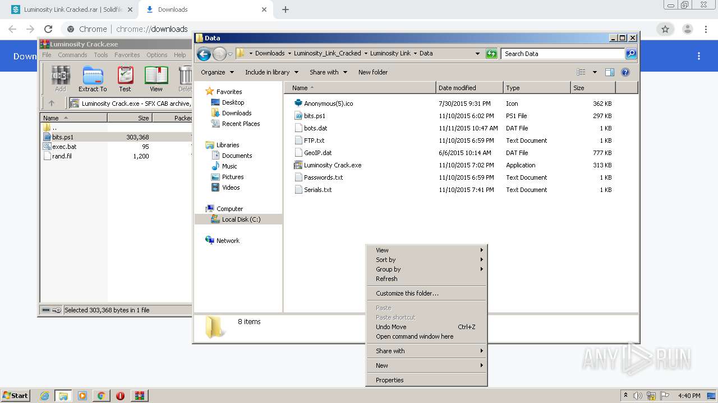Open Opera from the taskbar
This screenshot has width=718, height=403.
pyautogui.click(x=120, y=396)
